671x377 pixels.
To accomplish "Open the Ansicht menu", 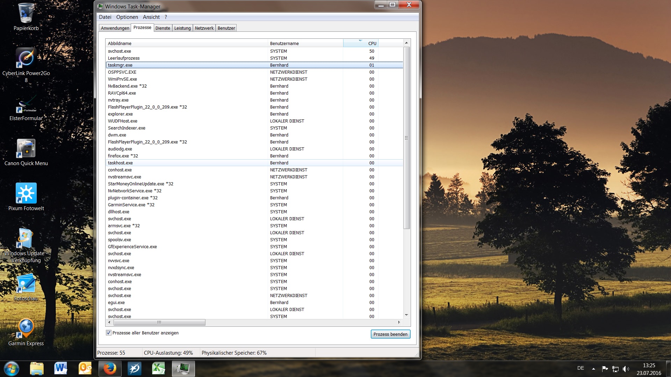I will 151,17.
